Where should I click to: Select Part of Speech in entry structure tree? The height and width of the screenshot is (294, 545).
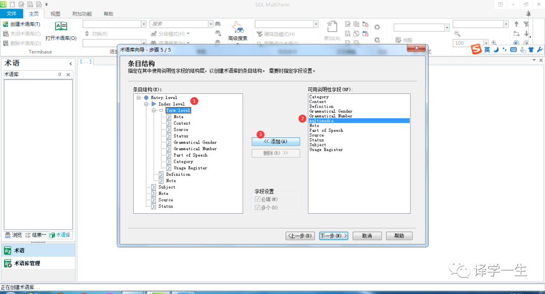tap(190, 155)
